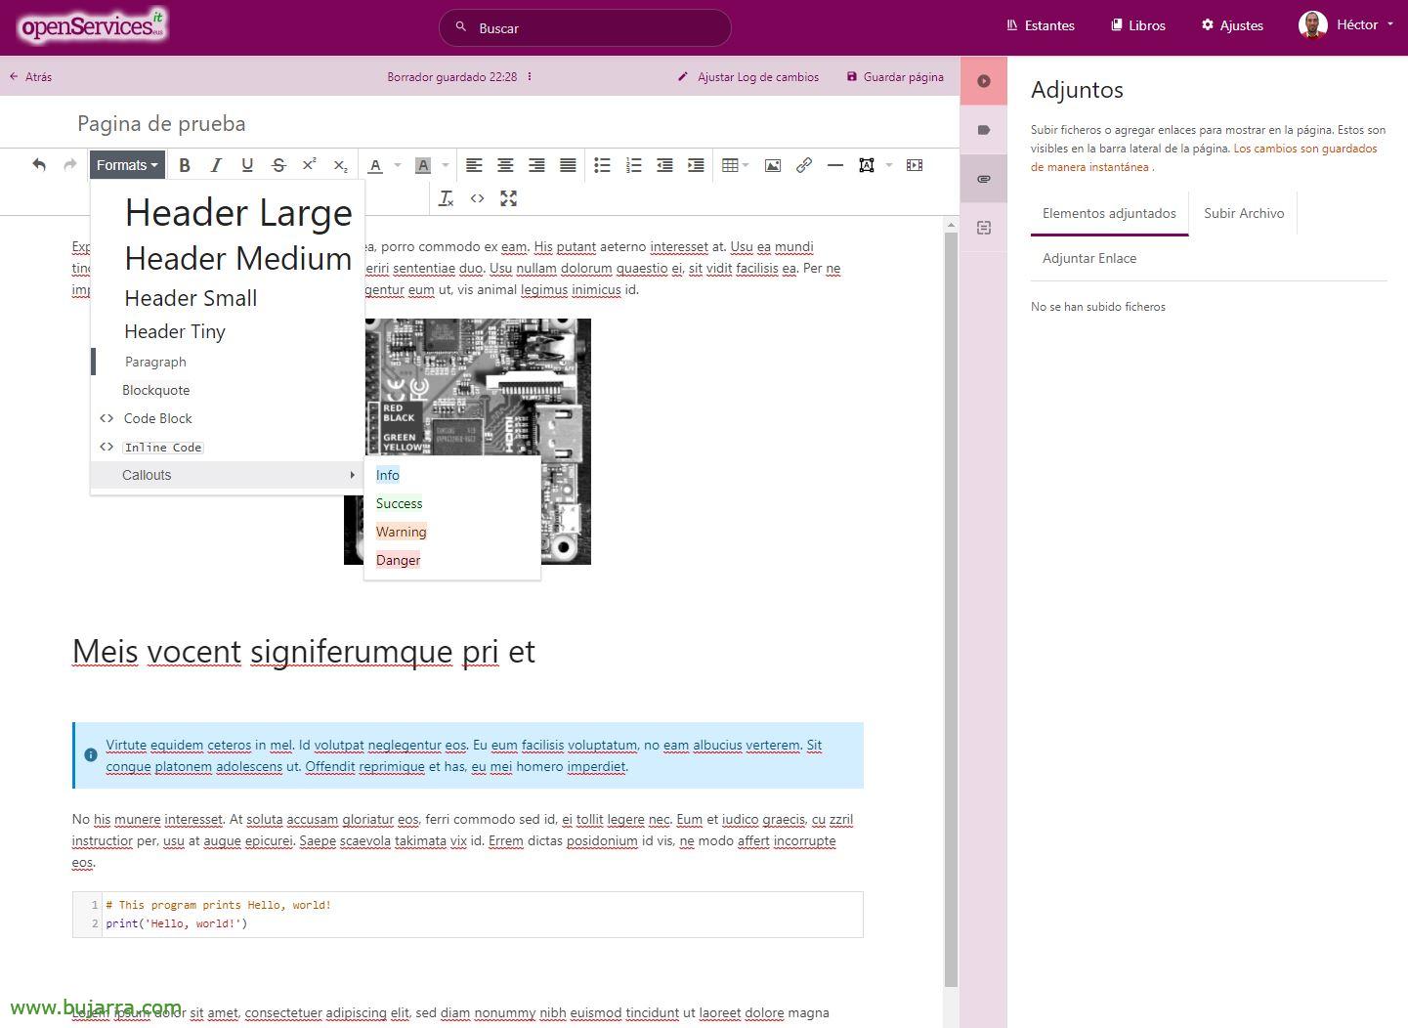Collapse the Formats dropdown
The height and width of the screenshot is (1028, 1408).
click(127, 165)
